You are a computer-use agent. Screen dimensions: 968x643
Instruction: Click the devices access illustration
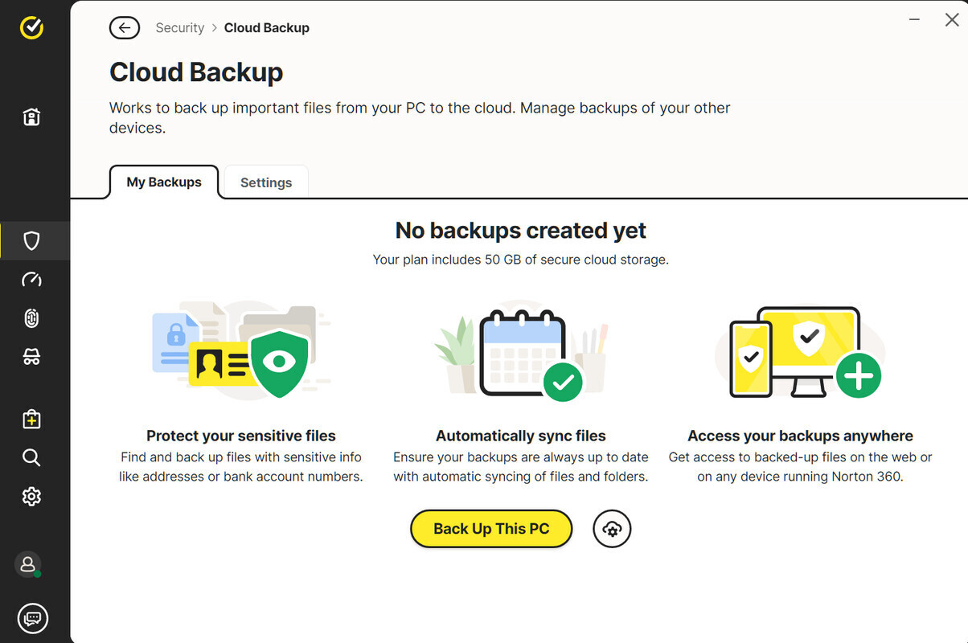[x=800, y=351]
